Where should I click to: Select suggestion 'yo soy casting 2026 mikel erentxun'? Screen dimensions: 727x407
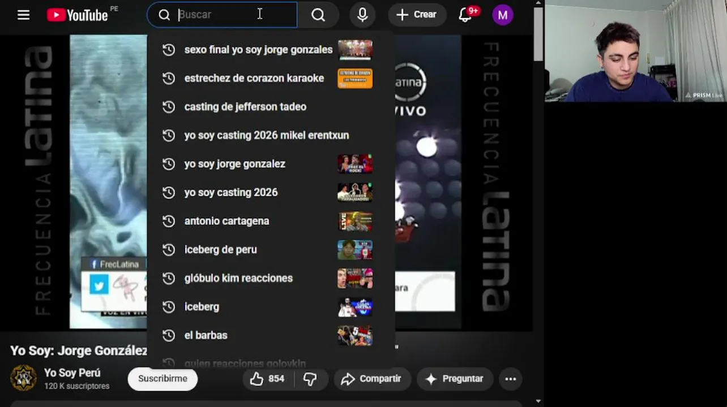pos(271,135)
